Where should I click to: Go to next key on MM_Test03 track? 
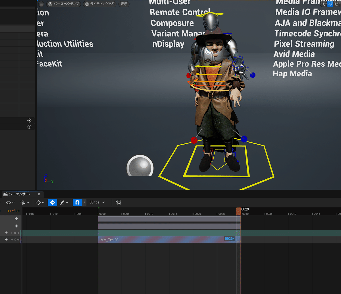click(x=18, y=240)
